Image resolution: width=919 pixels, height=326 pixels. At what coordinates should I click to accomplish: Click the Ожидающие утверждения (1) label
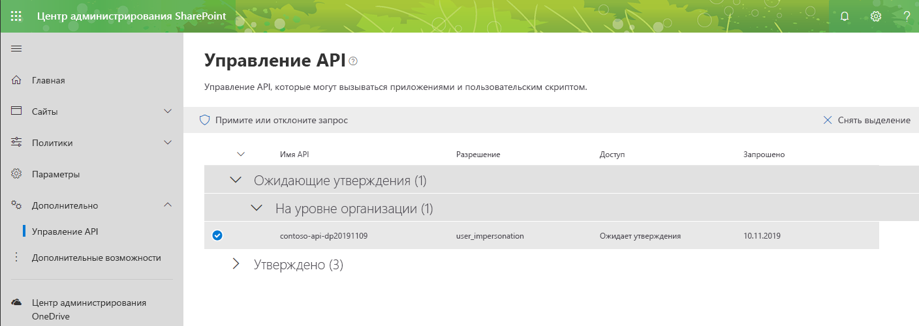pos(341,180)
